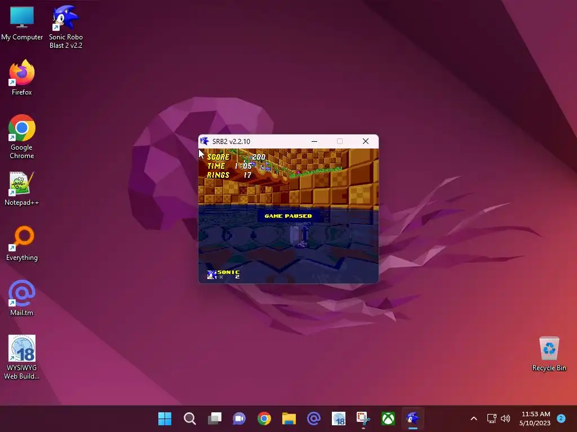The image size is (577, 432).
Task: Select the Firefox desktop shortcut
Action: pos(22,78)
